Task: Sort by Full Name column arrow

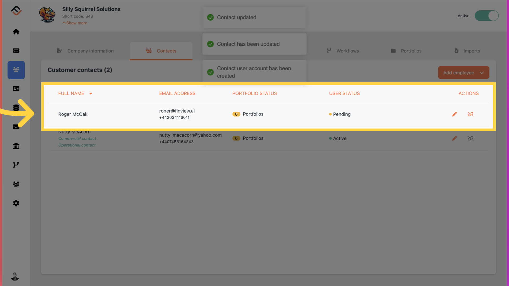Action: pos(91,93)
